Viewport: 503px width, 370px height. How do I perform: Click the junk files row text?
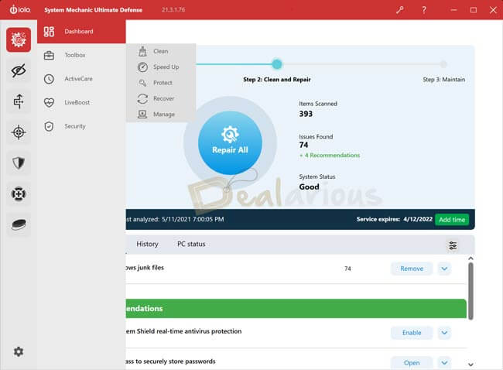(145, 268)
